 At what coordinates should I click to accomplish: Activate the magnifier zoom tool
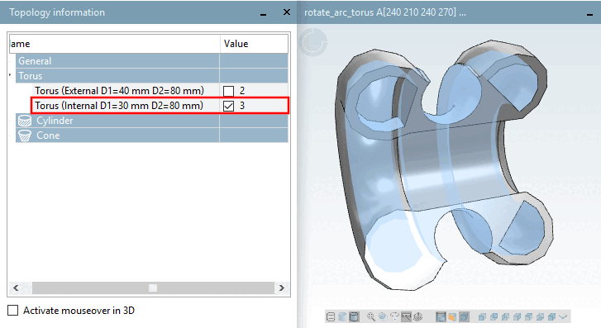pos(371,317)
